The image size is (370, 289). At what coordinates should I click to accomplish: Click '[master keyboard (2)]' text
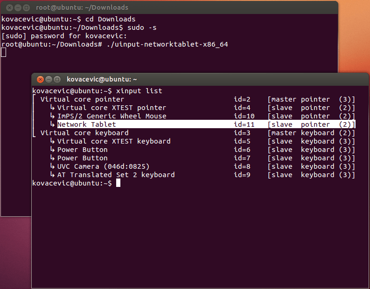point(311,133)
